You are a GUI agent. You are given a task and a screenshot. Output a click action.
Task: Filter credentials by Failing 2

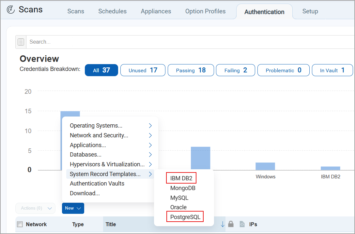236,70
